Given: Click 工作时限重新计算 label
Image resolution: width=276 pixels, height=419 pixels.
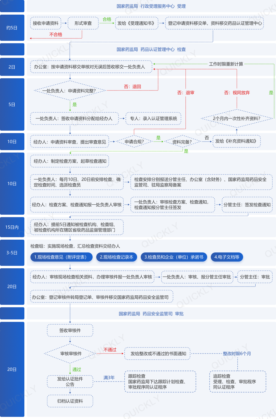Looking at the screenshot, I should coord(226,64).
